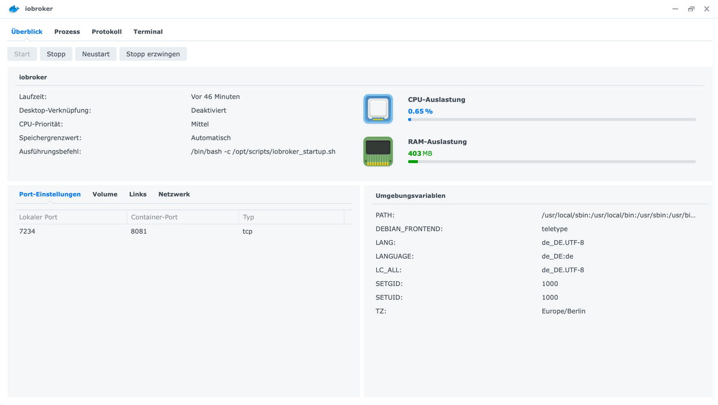Click the iobroker window title text

coord(39,9)
